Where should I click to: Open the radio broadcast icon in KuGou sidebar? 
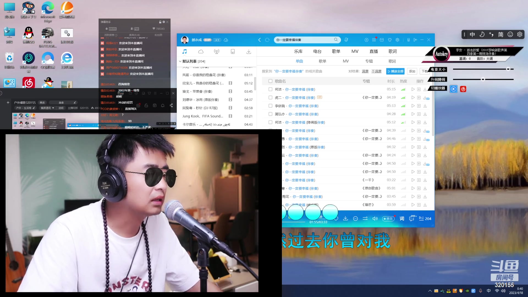coord(217,51)
